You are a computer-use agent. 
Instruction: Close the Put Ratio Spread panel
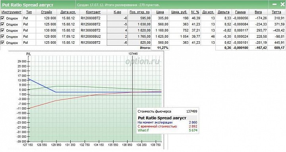(x=282, y=4)
